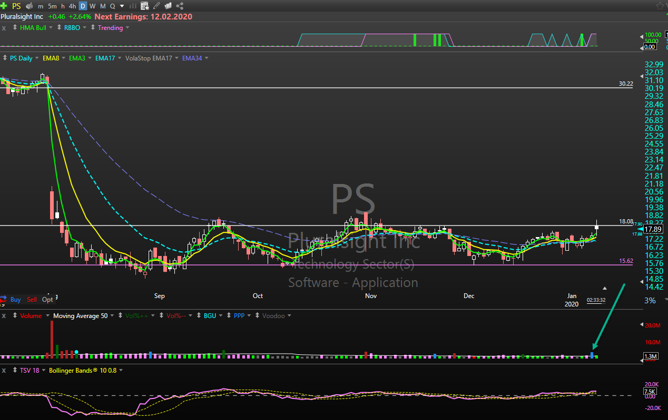Select the 5m timeframe
This screenshot has height=420, width=668.
coord(52,6)
